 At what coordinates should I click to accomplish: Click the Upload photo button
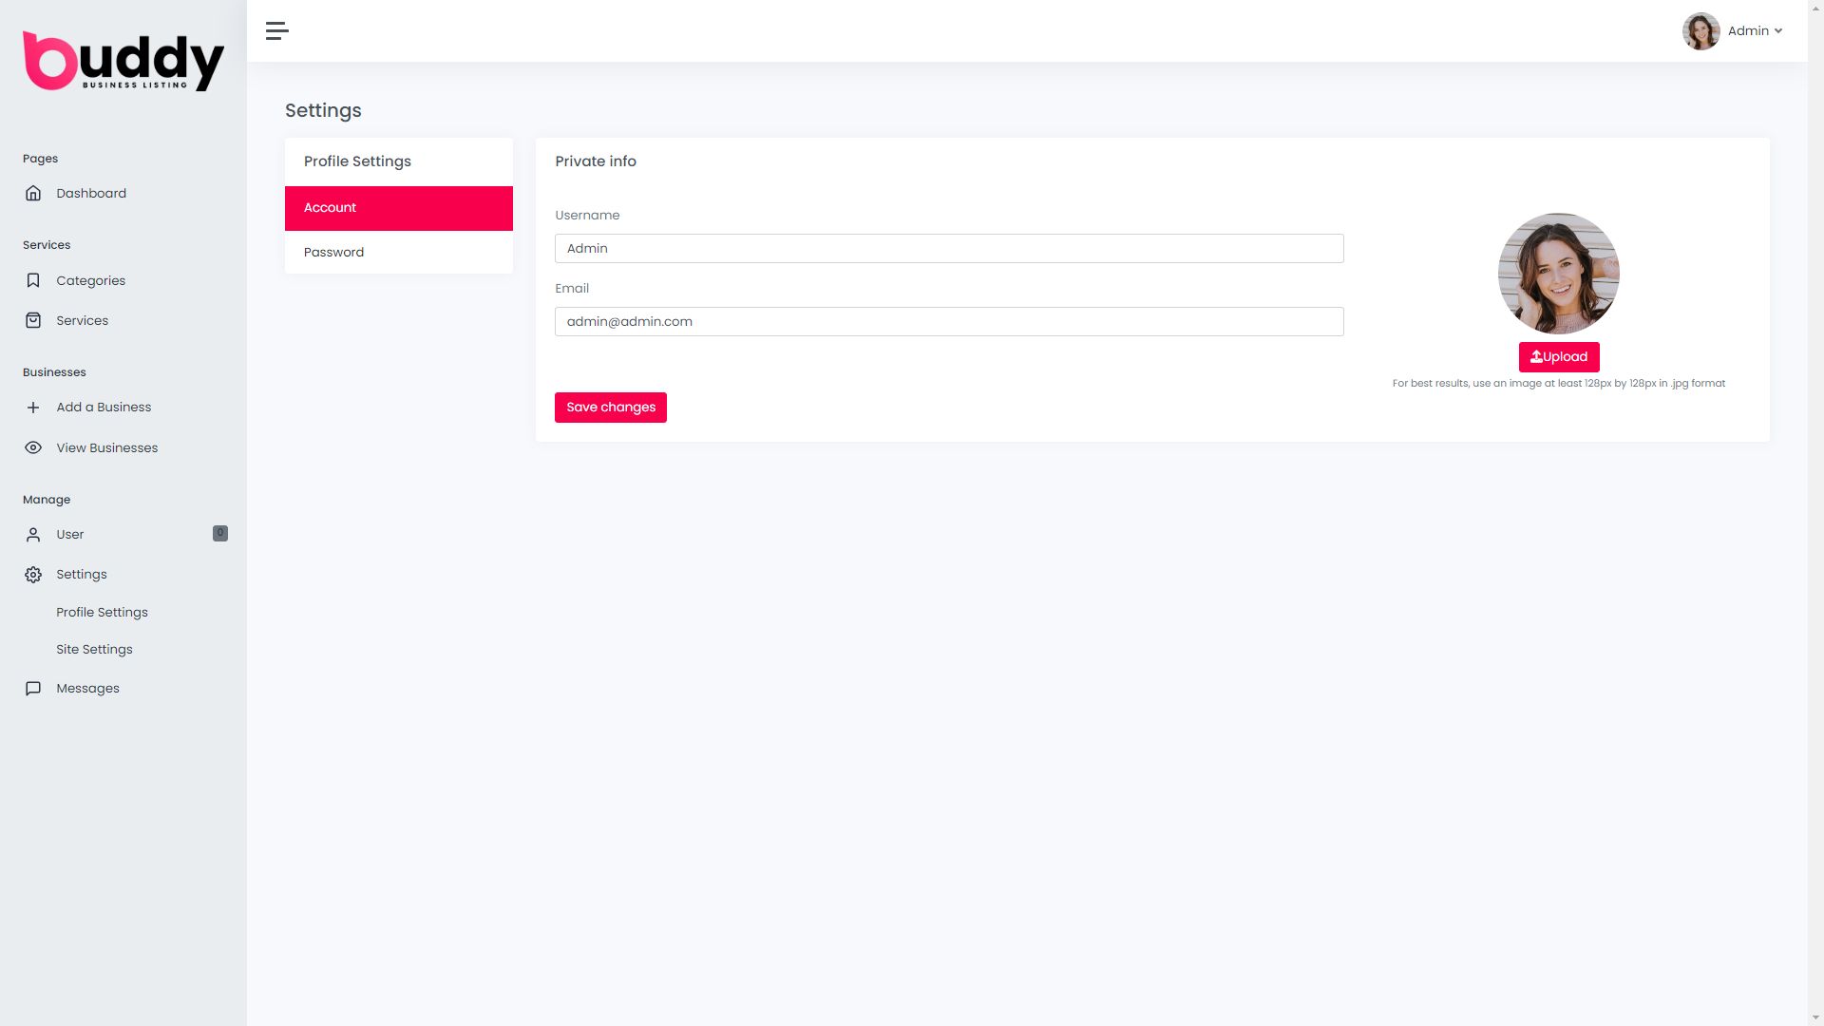pyautogui.click(x=1558, y=357)
